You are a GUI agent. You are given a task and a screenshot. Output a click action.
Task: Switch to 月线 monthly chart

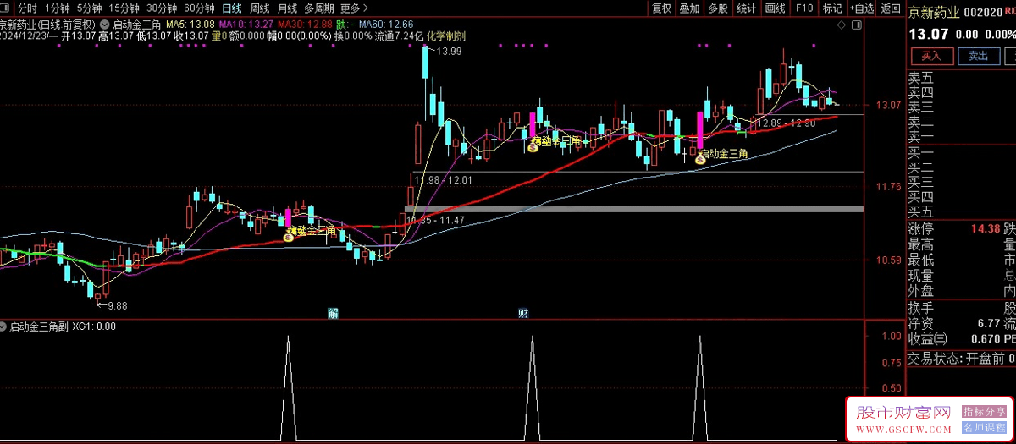(288, 8)
